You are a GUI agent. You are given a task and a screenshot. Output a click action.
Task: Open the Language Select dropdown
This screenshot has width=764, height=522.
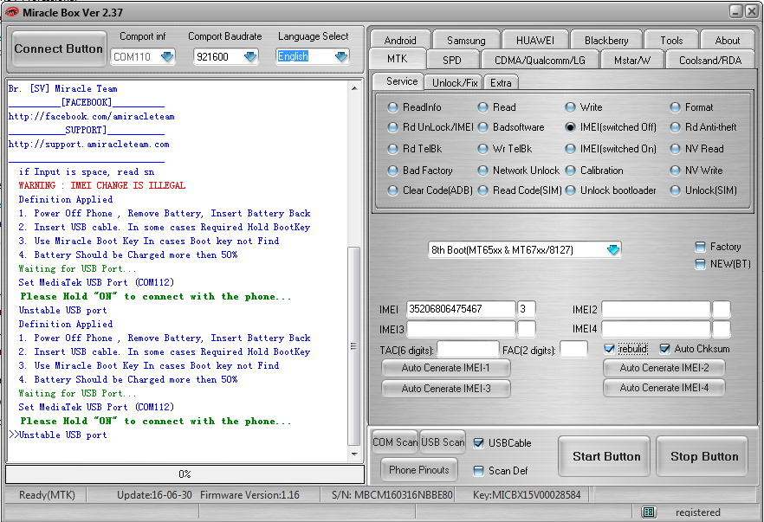[341, 56]
